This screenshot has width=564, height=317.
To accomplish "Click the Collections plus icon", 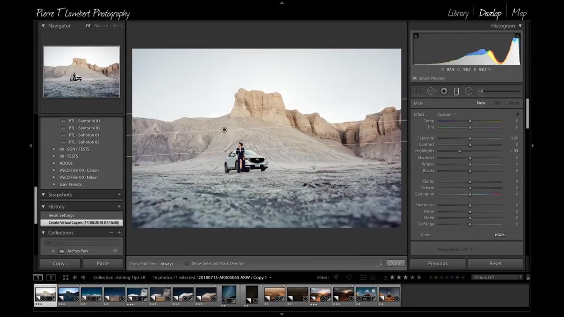I will coord(119,233).
